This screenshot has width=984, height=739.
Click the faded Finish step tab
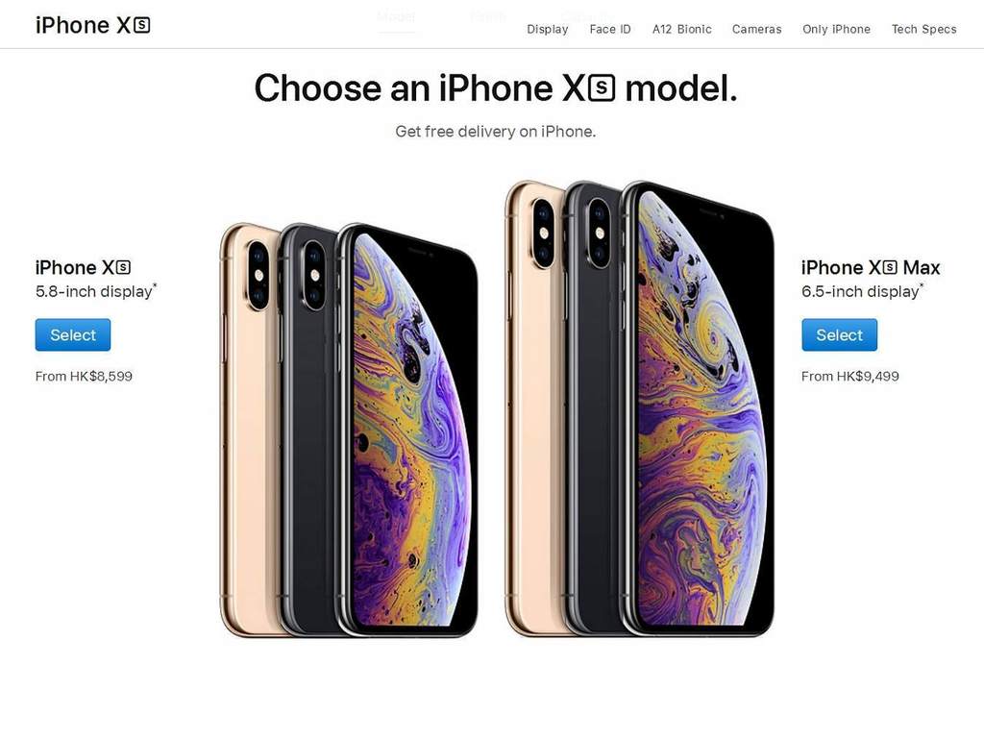[x=487, y=16]
